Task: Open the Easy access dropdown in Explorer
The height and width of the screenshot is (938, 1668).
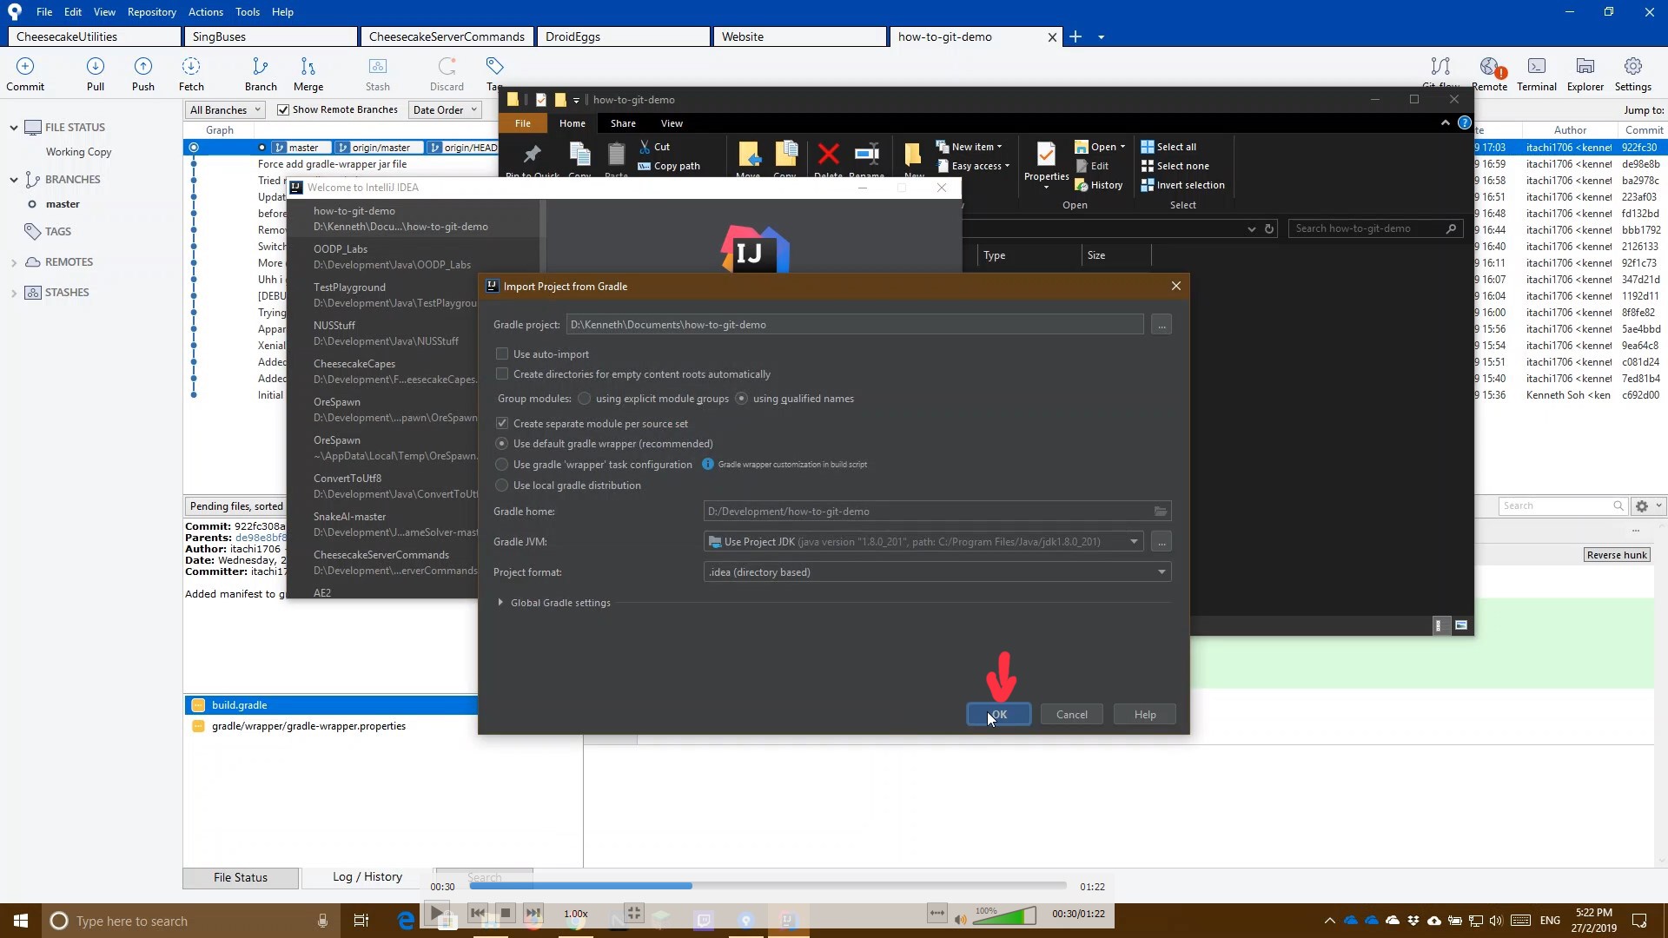Action: point(973,166)
